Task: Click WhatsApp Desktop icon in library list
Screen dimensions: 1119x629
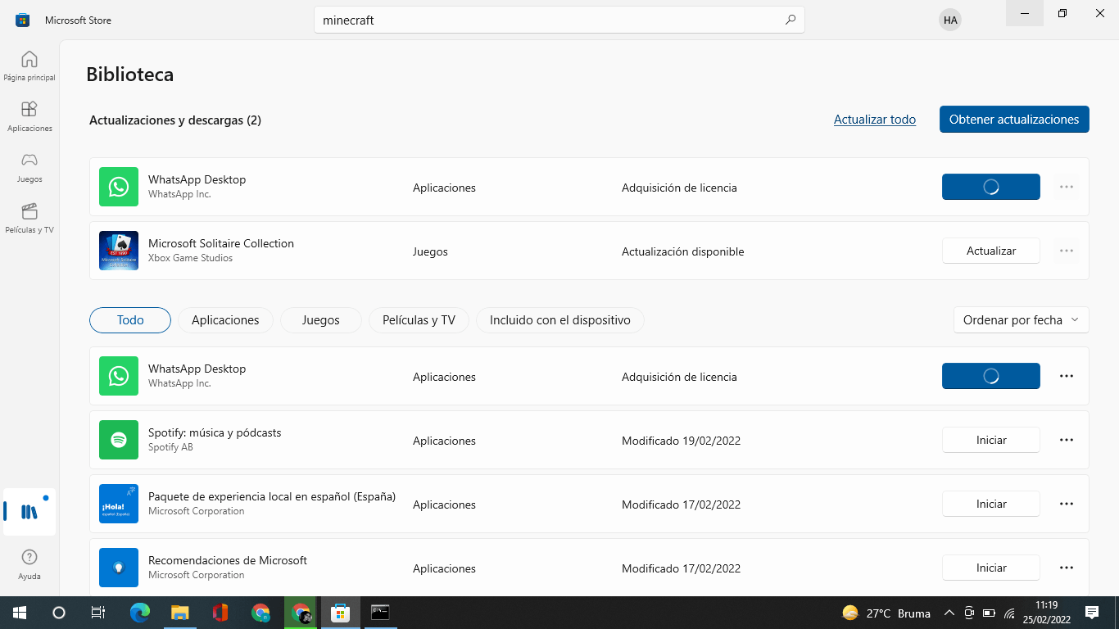Action: 119,376
